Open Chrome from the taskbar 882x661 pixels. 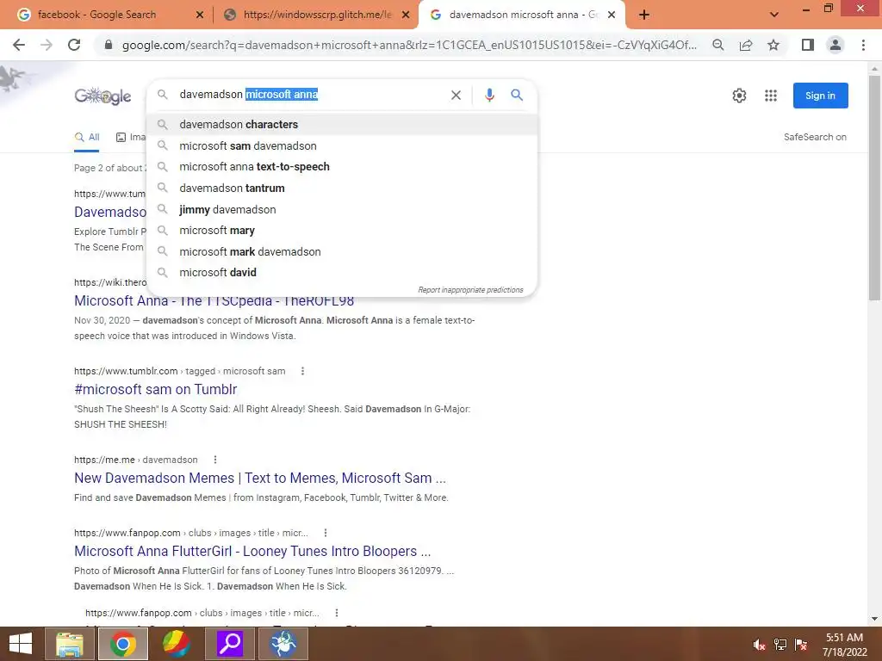coord(122,644)
